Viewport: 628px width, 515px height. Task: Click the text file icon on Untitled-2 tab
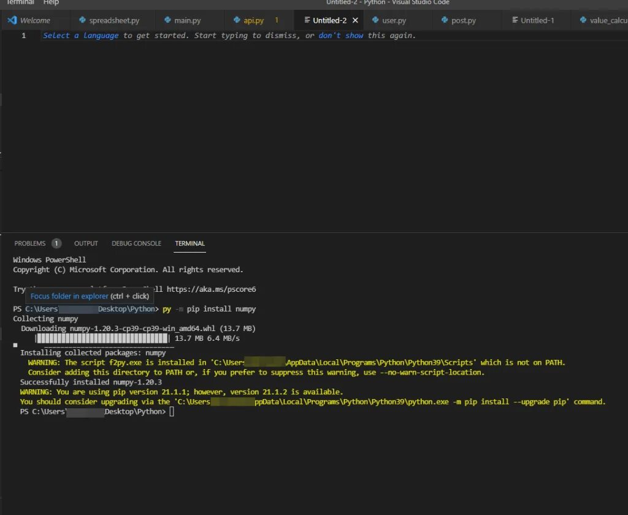pyautogui.click(x=307, y=20)
